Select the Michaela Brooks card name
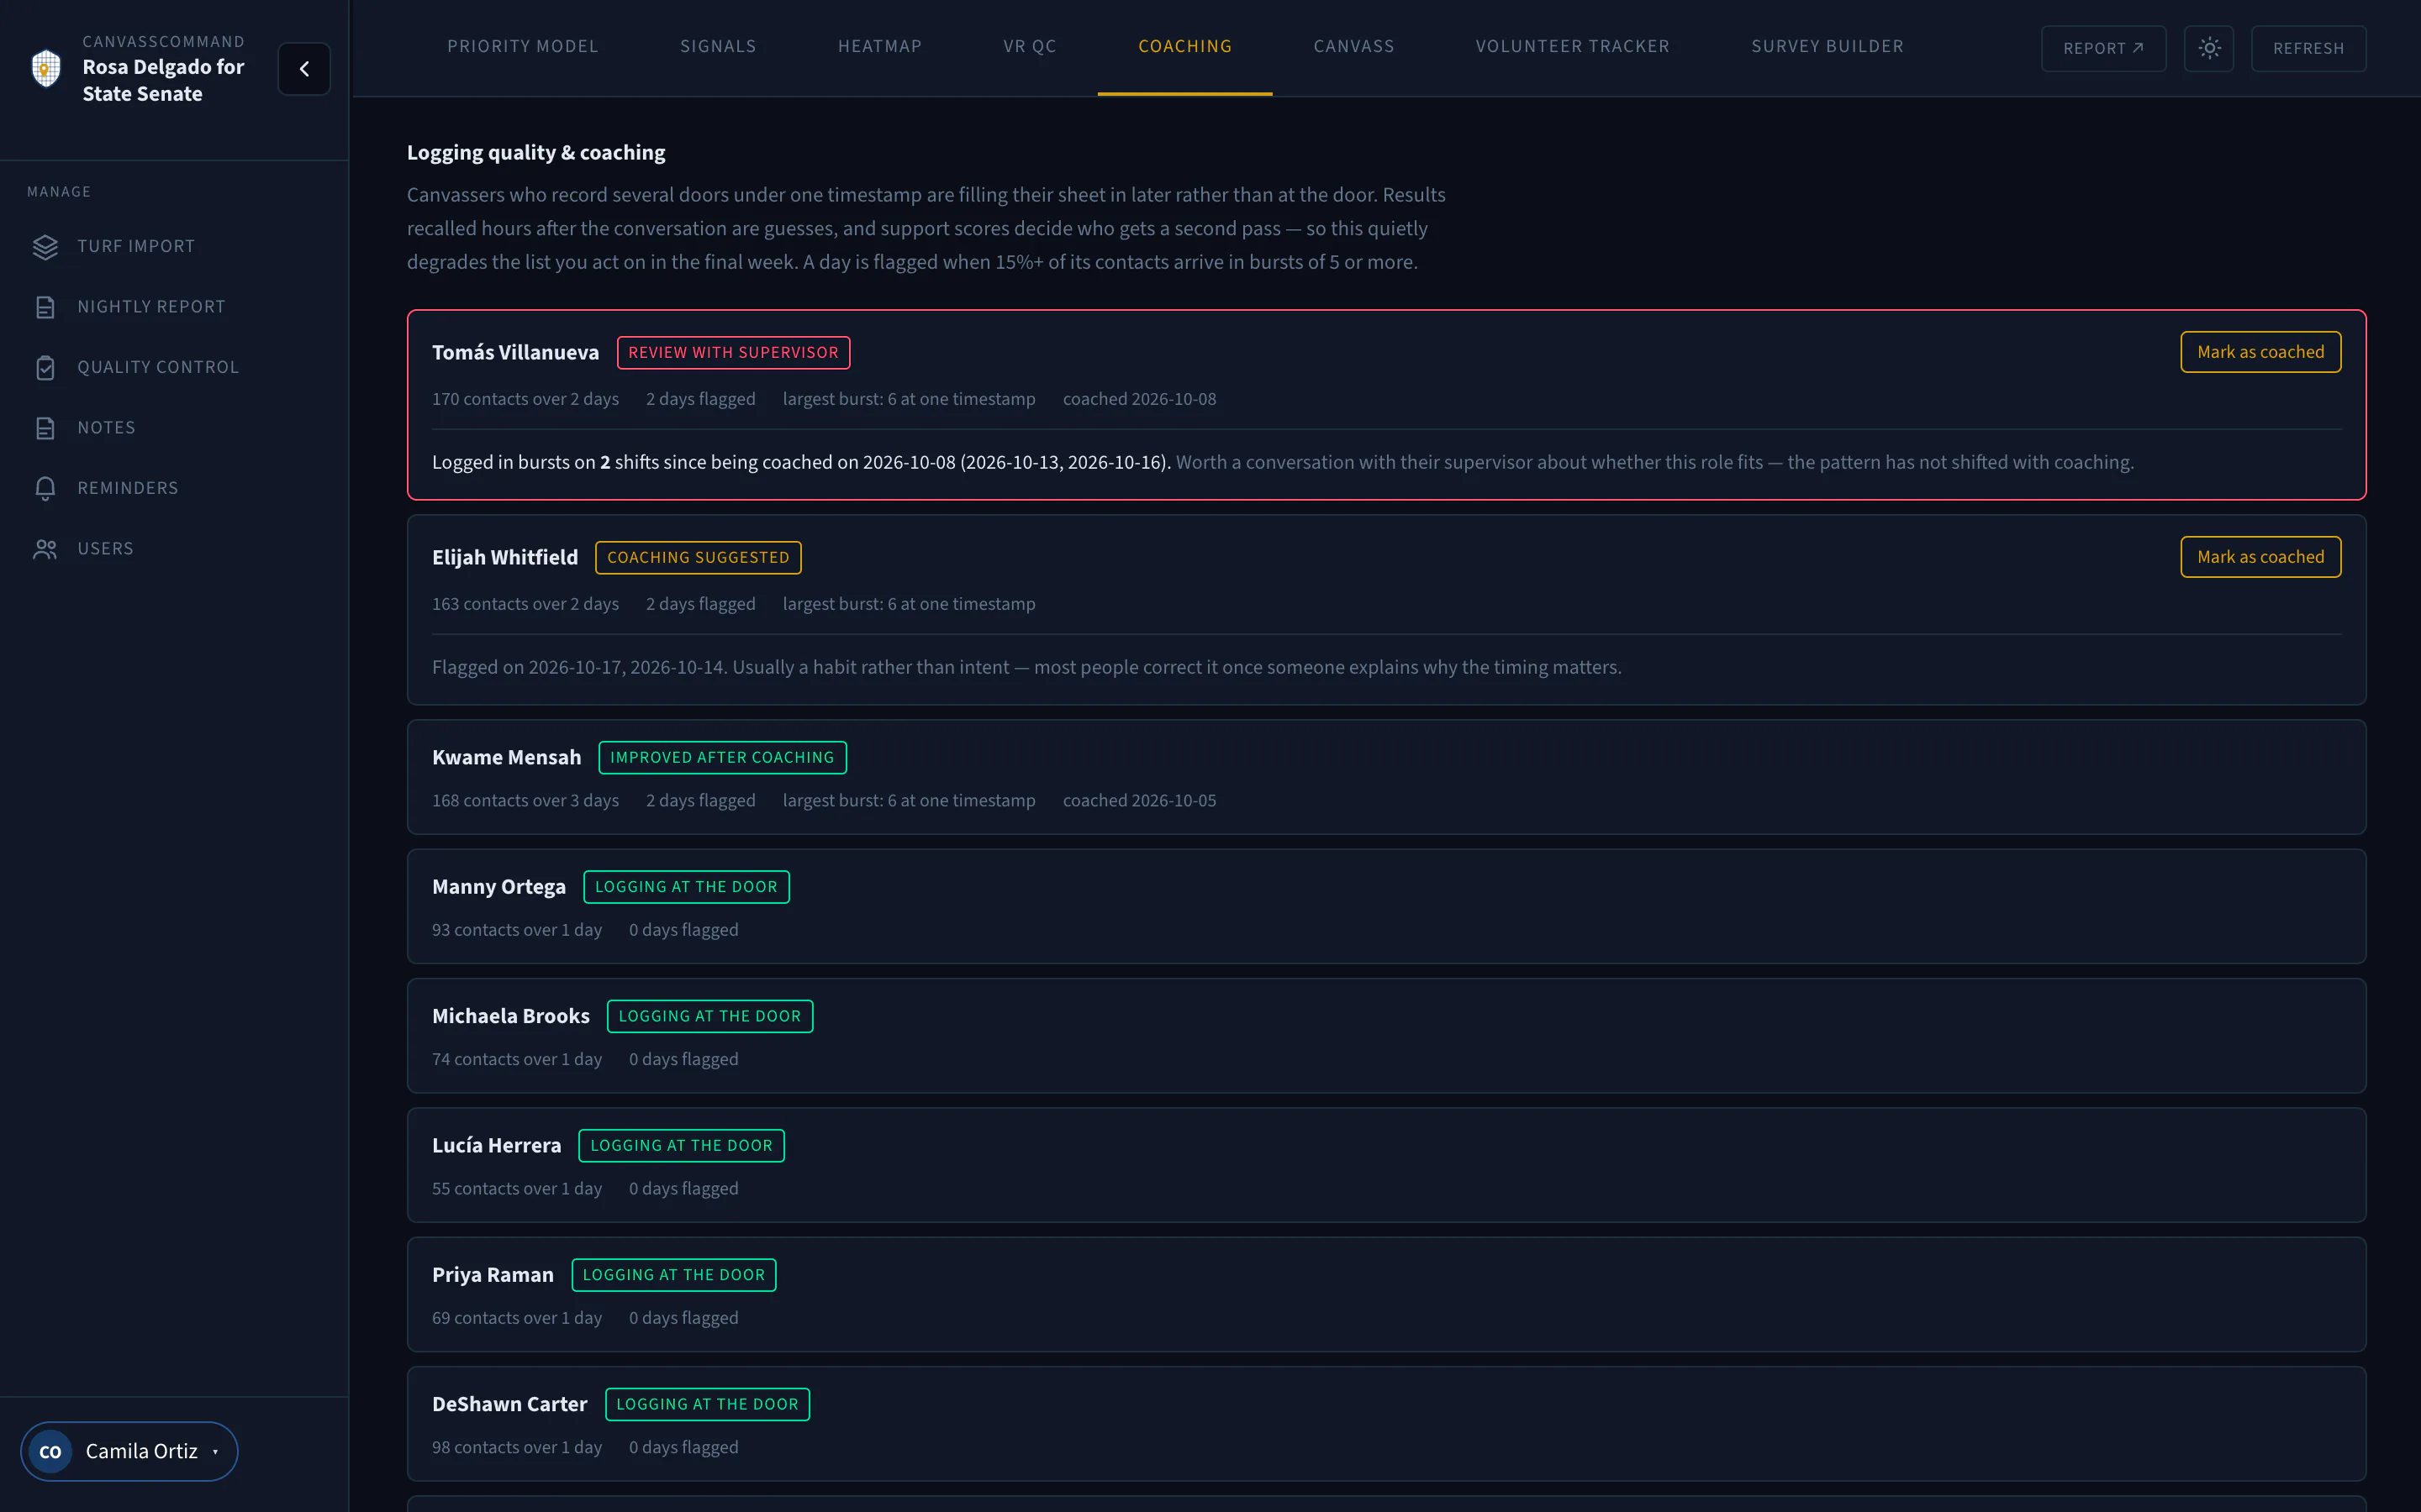 (x=511, y=1016)
